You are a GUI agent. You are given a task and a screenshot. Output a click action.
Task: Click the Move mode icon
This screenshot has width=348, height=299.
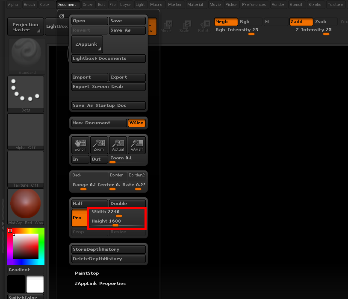[166, 26]
